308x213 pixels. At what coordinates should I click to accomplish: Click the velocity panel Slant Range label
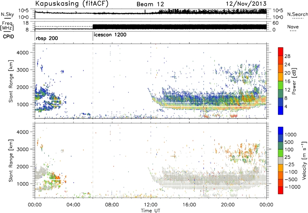11,160
